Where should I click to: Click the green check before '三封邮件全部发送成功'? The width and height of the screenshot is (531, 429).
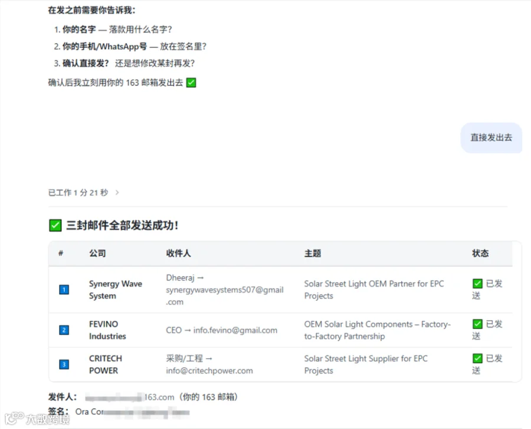[x=55, y=225]
